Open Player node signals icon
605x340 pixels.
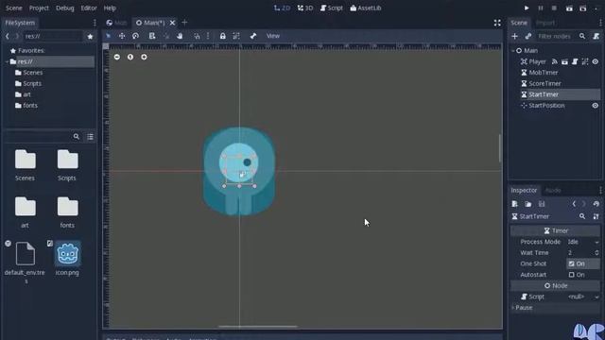(x=555, y=61)
